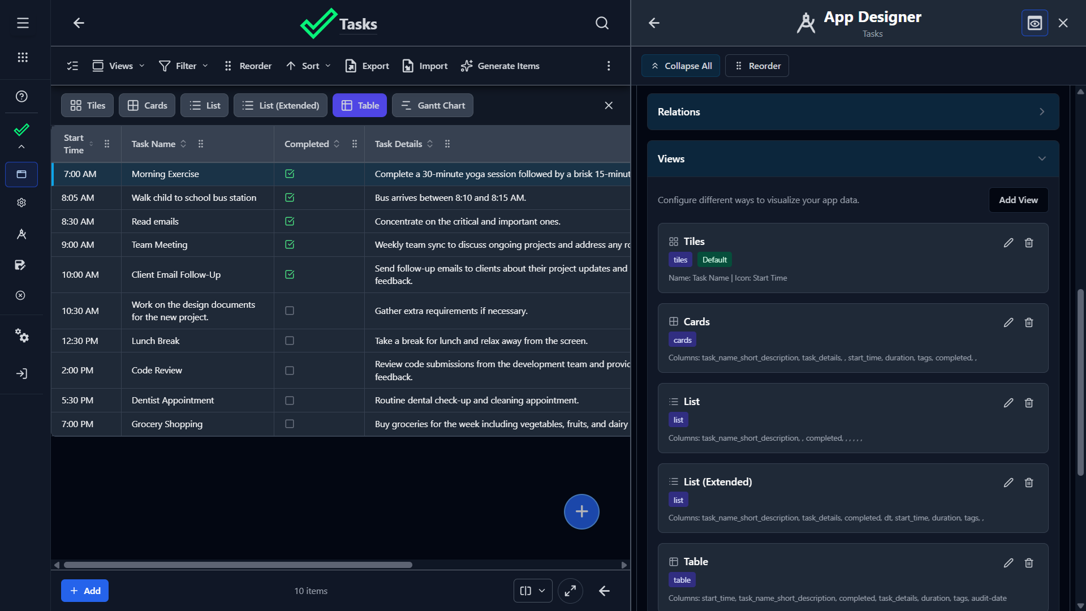Open the Sort dropdown
Image resolution: width=1086 pixels, height=611 pixels.
pyautogui.click(x=308, y=66)
